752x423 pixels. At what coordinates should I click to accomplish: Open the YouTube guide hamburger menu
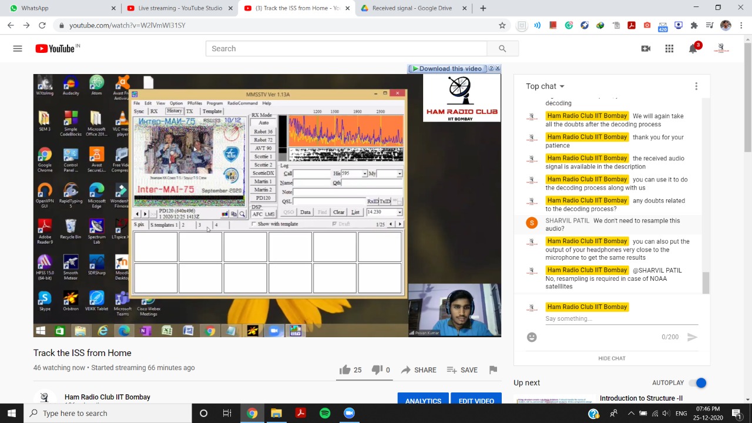[18, 49]
